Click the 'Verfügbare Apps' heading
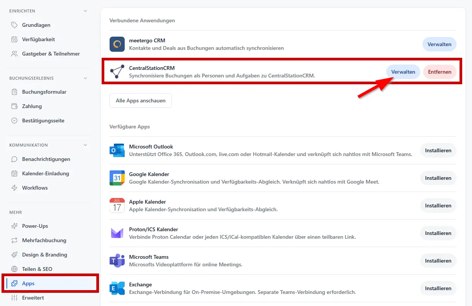 (x=130, y=127)
